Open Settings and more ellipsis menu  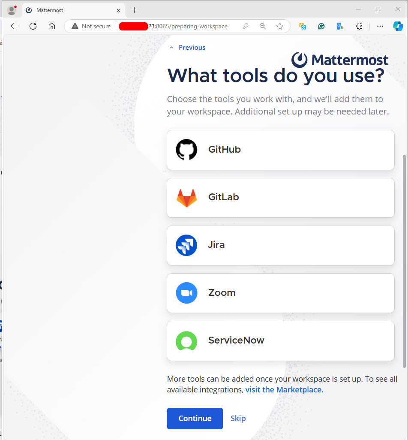point(380,26)
